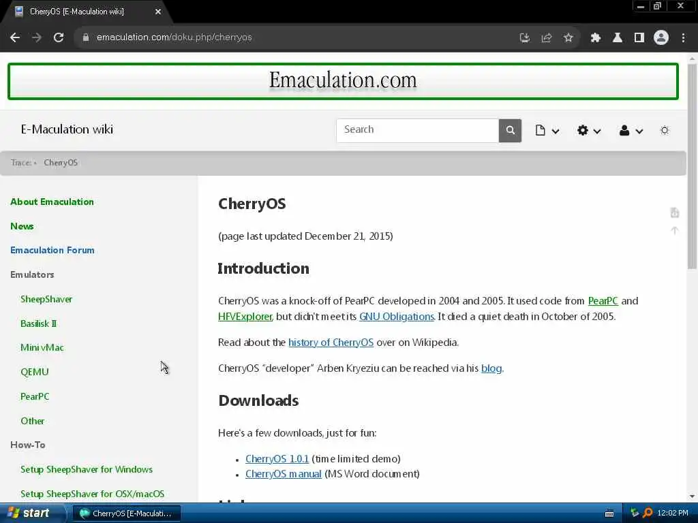Open the Chrome three-dot menu
This screenshot has height=523, width=698.
coord(683,38)
